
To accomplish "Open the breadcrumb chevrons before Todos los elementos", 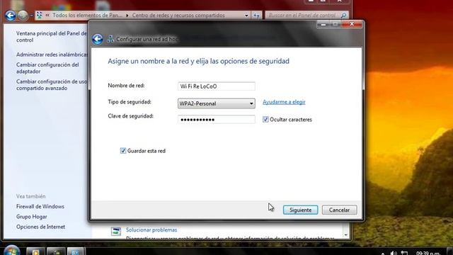I will [x=47, y=16].
